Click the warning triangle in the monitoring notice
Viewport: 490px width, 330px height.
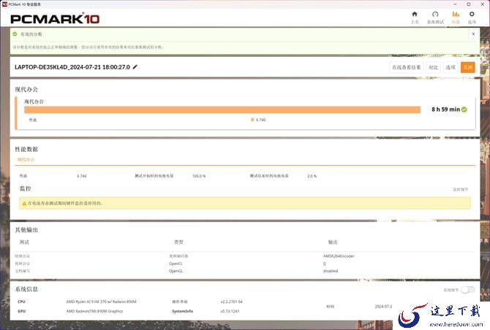(24, 204)
